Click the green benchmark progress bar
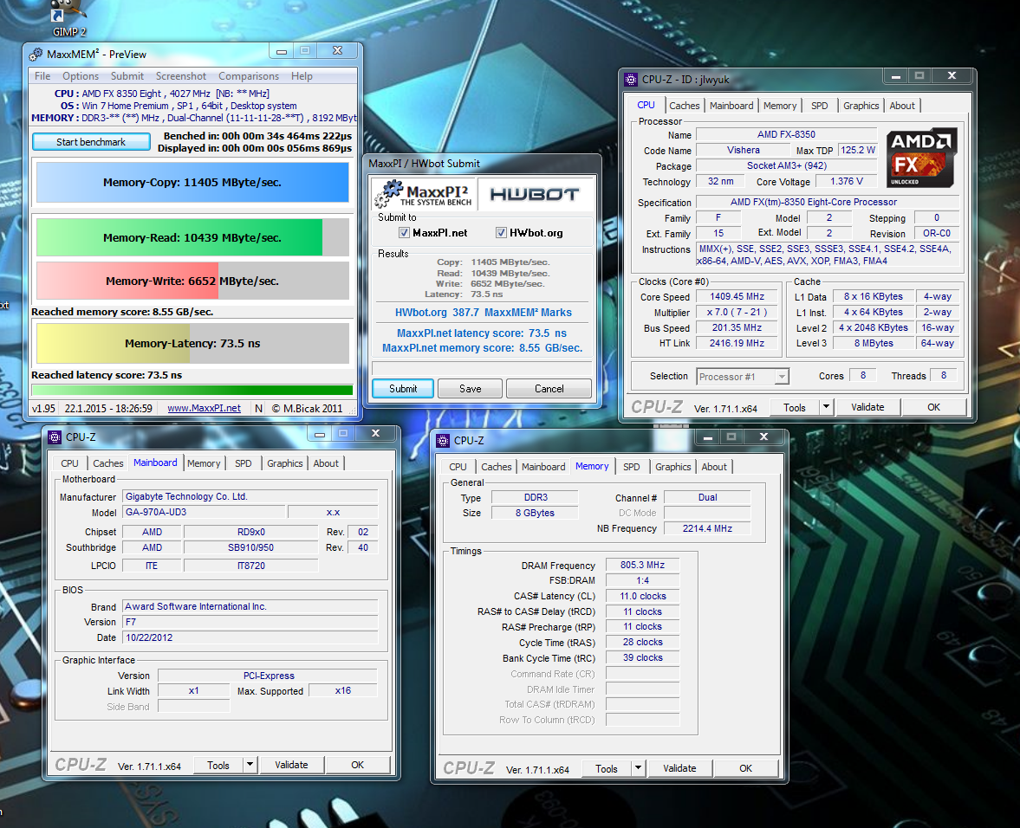 pos(192,390)
